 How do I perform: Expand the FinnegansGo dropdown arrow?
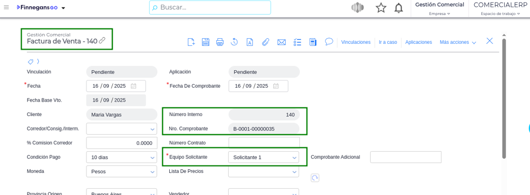pos(63,8)
